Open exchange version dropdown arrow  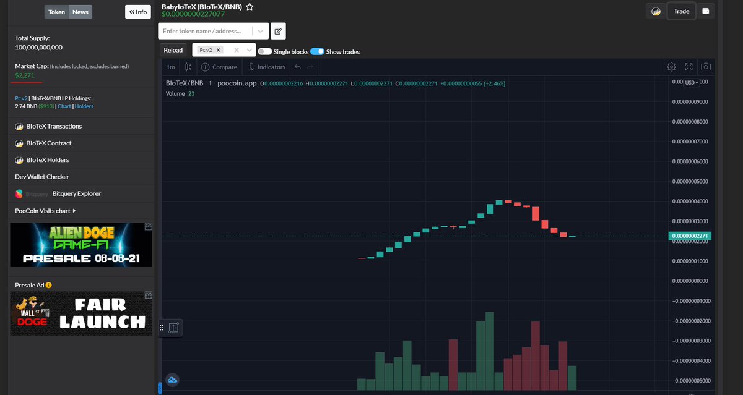[x=249, y=50]
